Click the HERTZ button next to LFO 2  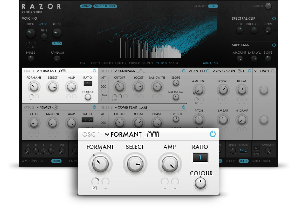point(244,161)
